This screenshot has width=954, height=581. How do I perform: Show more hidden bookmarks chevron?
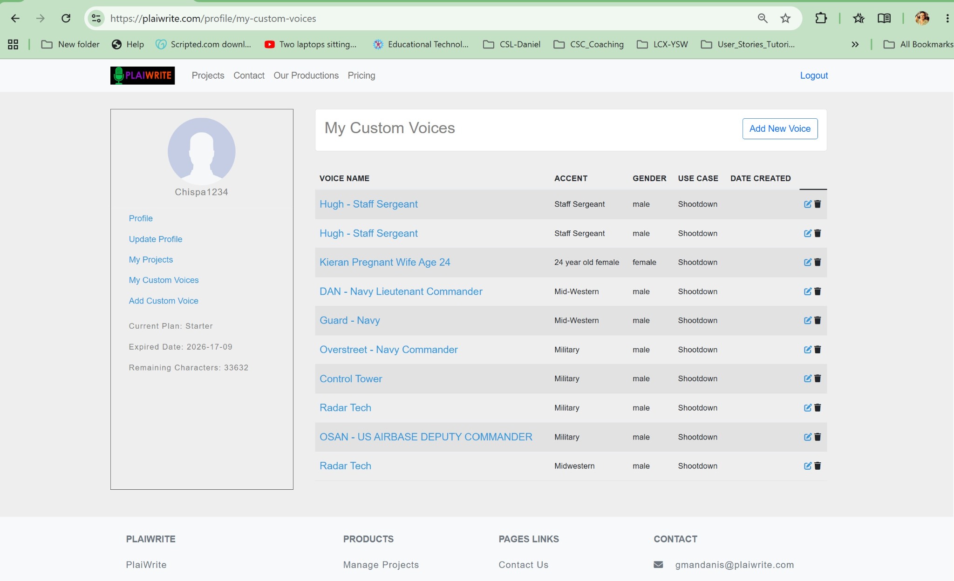[x=855, y=44]
